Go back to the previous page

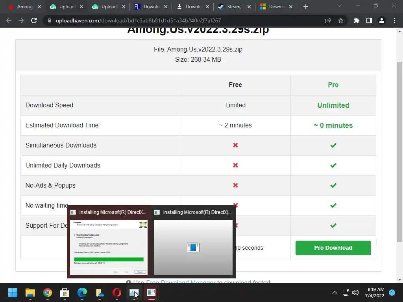[9, 20]
